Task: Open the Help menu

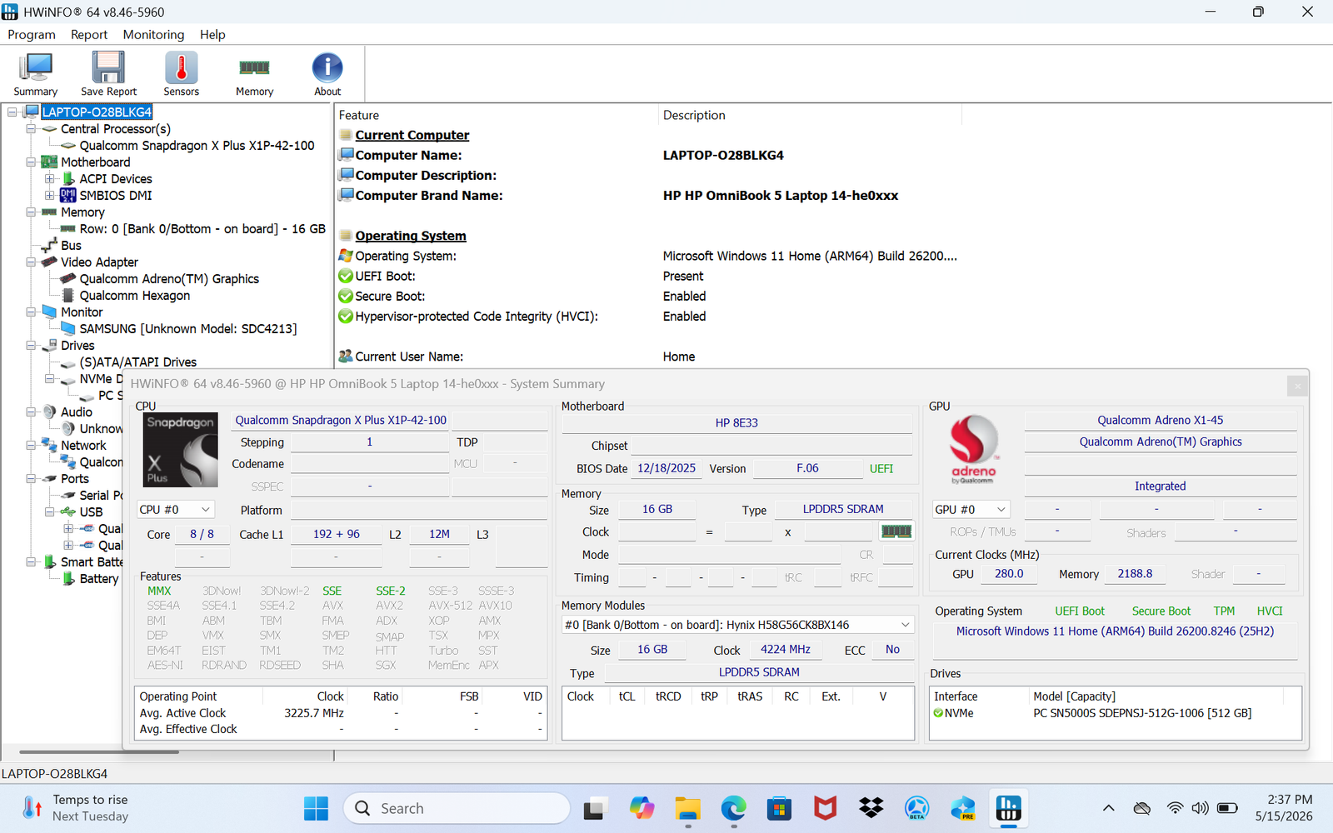Action: click(x=212, y=34)
